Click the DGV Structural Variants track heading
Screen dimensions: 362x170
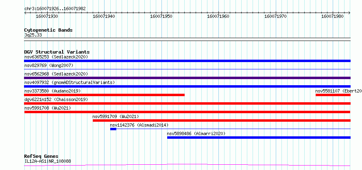[x=57, y=52]
